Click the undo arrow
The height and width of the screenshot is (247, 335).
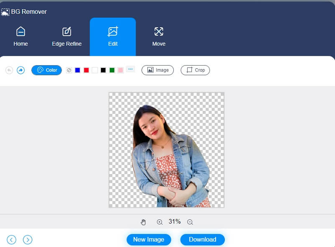pos(9,70)
